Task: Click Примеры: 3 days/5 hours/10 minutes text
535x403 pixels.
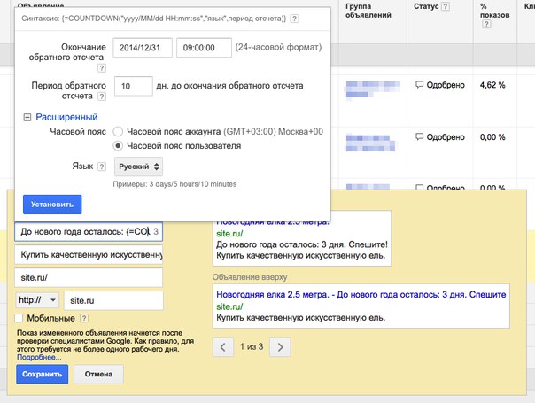Action: tap(174, 184)
